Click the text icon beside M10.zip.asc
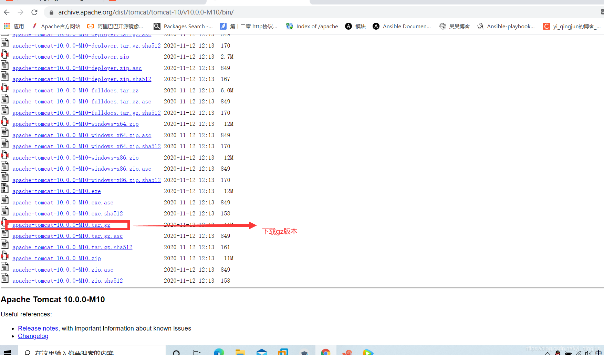This screenshot has height=355, width=604. click(5, 267)
